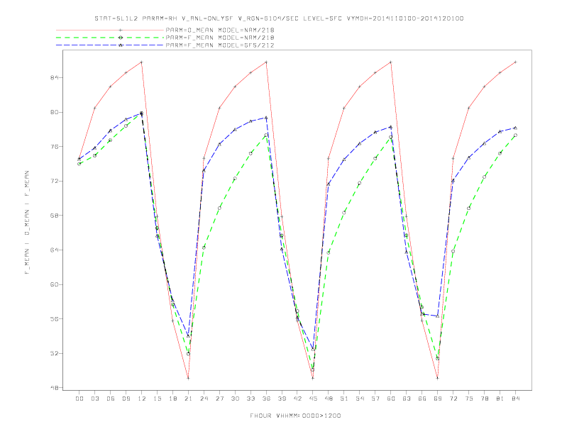
Task: Click x-axis forecast hour label 42
Action: (x=297, y=399)
